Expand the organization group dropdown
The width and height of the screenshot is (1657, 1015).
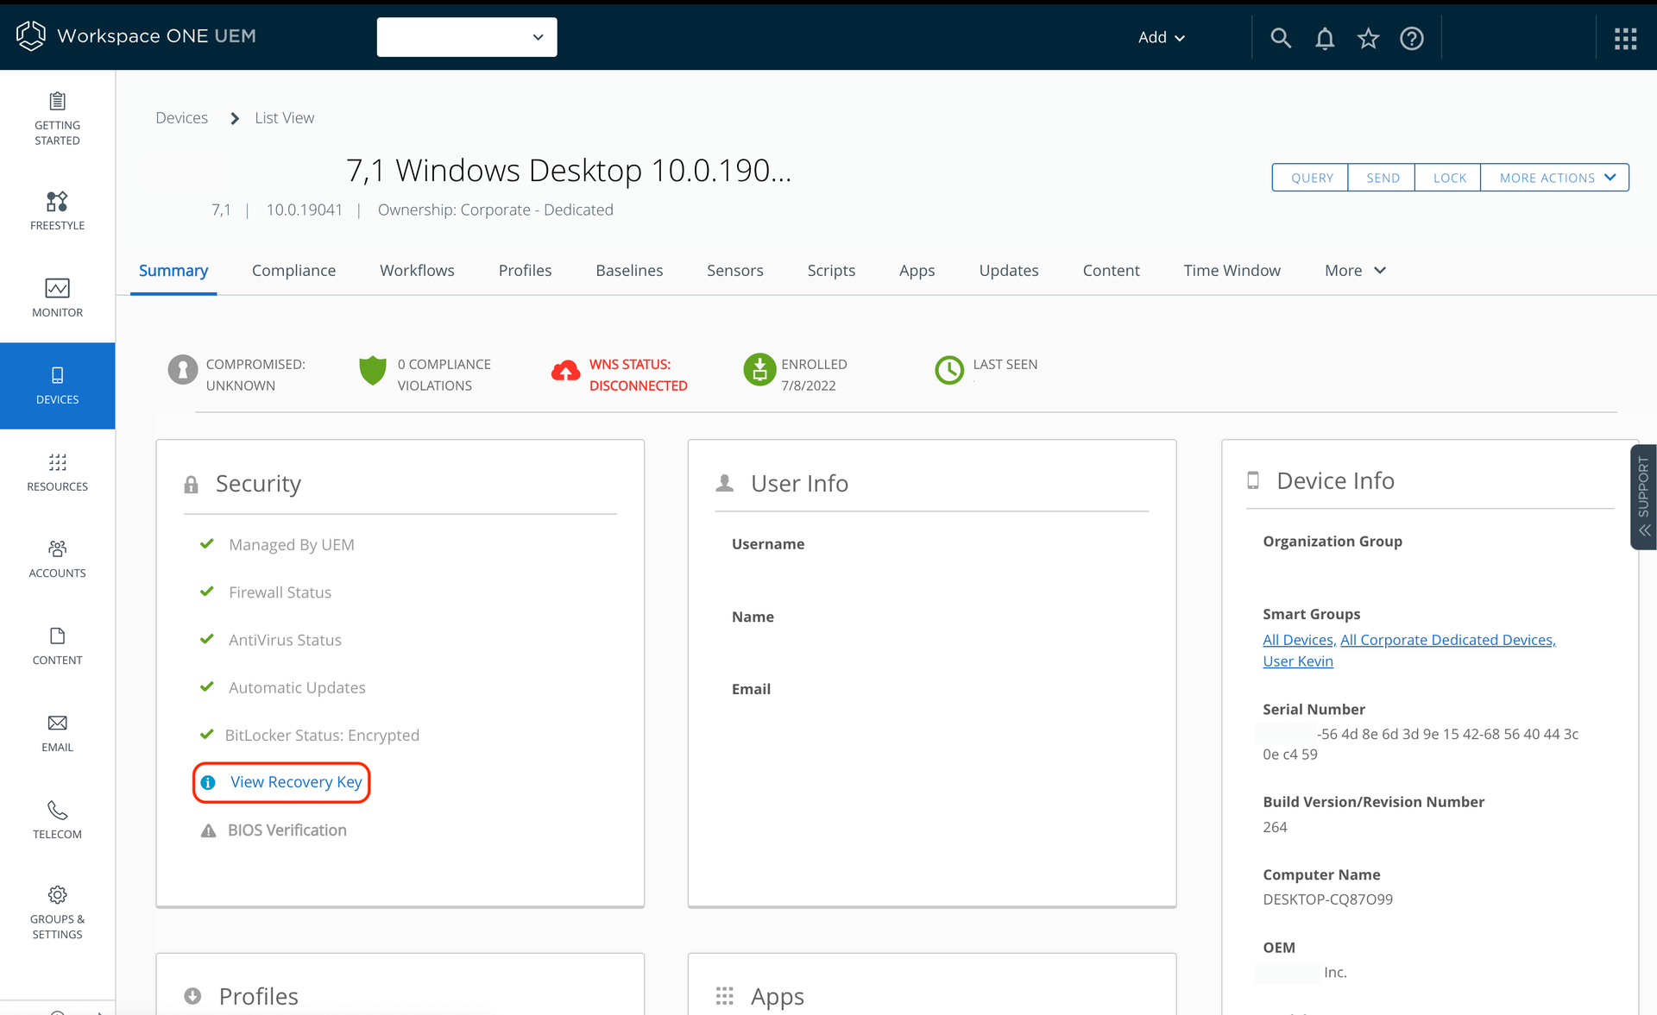point(467,37)
